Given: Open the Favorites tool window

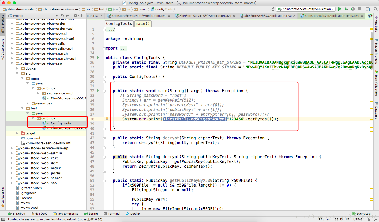Looking at the screenshot, I should pyautogui.click(x=3, y=197).
